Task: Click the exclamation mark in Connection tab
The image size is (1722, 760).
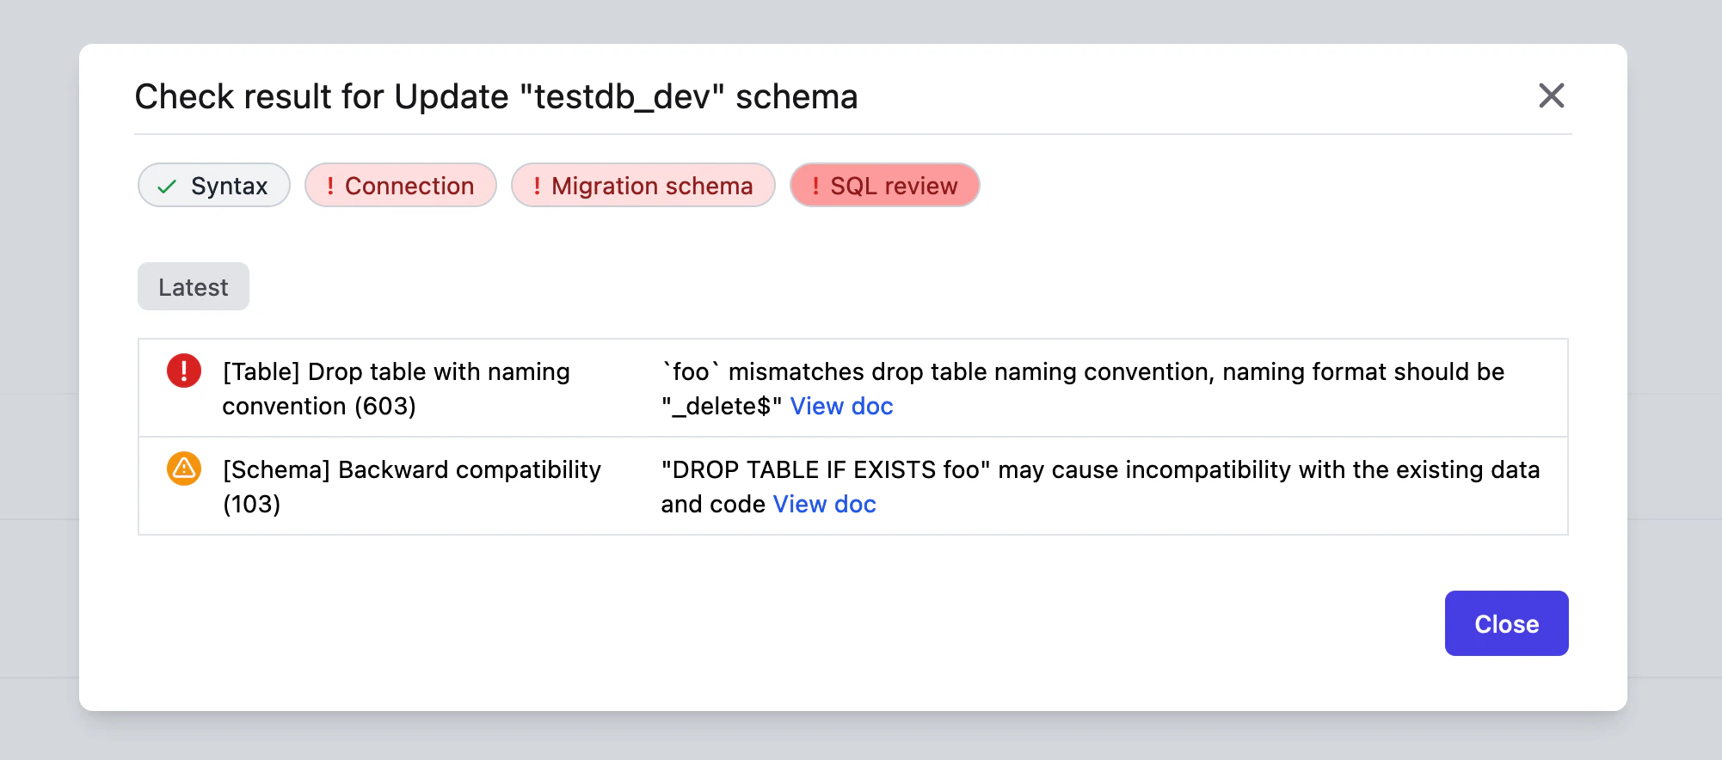Action: [x=330, y=186]
